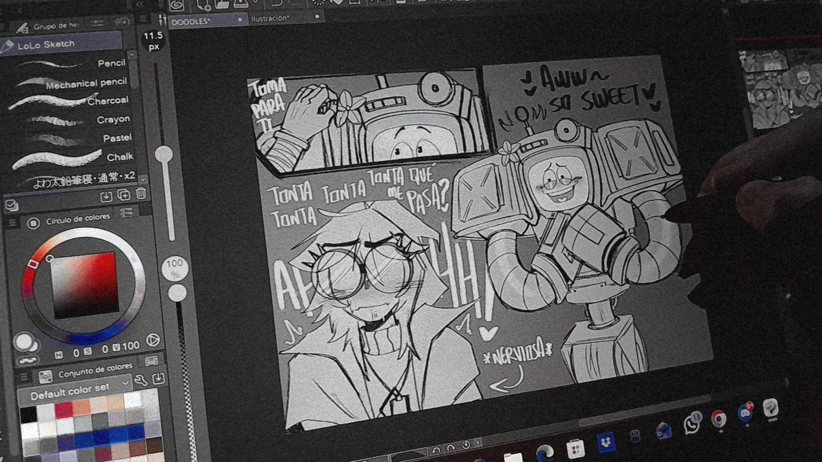Screen dimensions: 822x462
Task: Click the opacity slider handle
Action: point(177,293)
